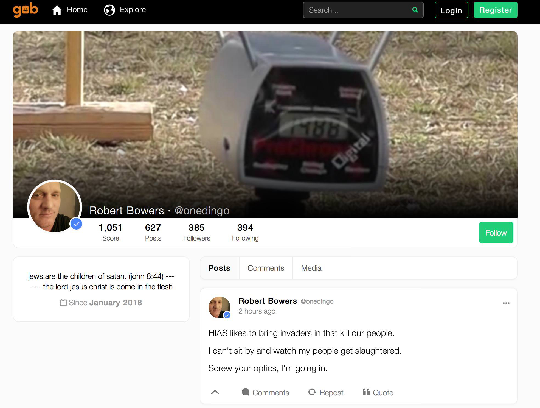The height and width of the screenshot is (408, 540).
Task: Click the verified badge on profile avatar
Action: tap(76, 224)
